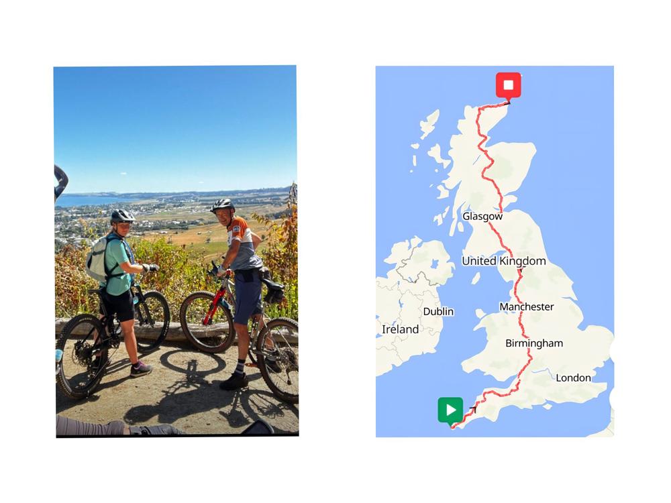
Task: Click the Dublin city label
Action: [438, 311]
